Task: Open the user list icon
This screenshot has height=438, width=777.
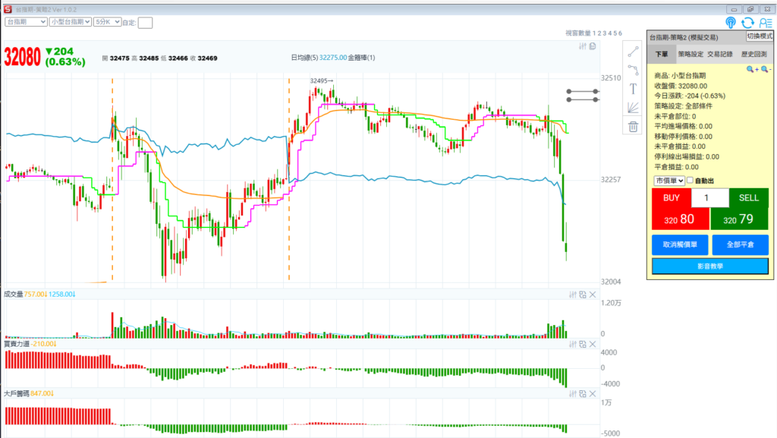Action: click(x=765, y=23)
